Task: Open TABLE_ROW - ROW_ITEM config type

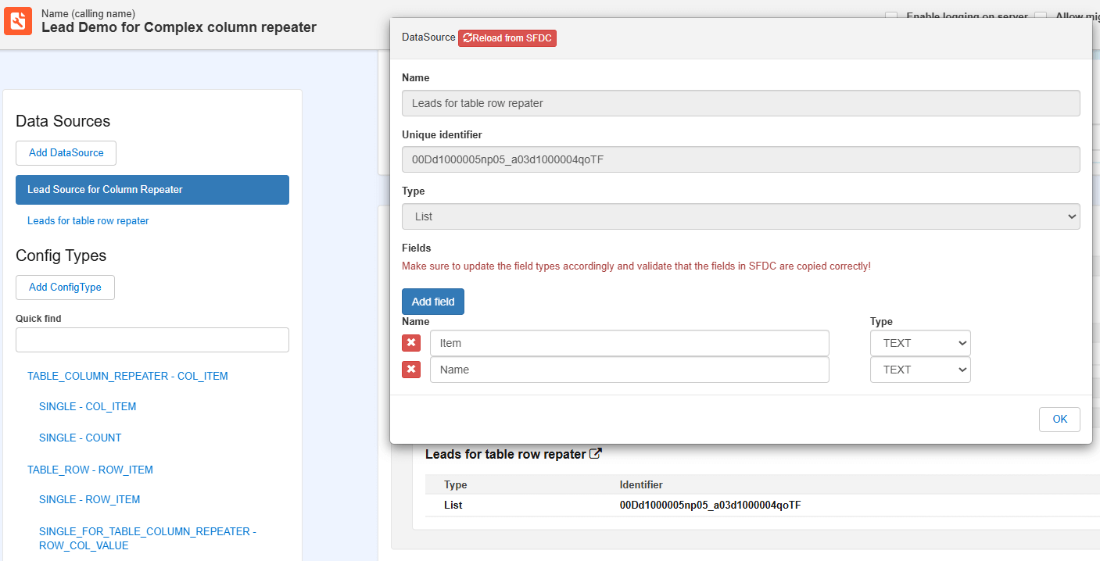Action: pos(90,470)
